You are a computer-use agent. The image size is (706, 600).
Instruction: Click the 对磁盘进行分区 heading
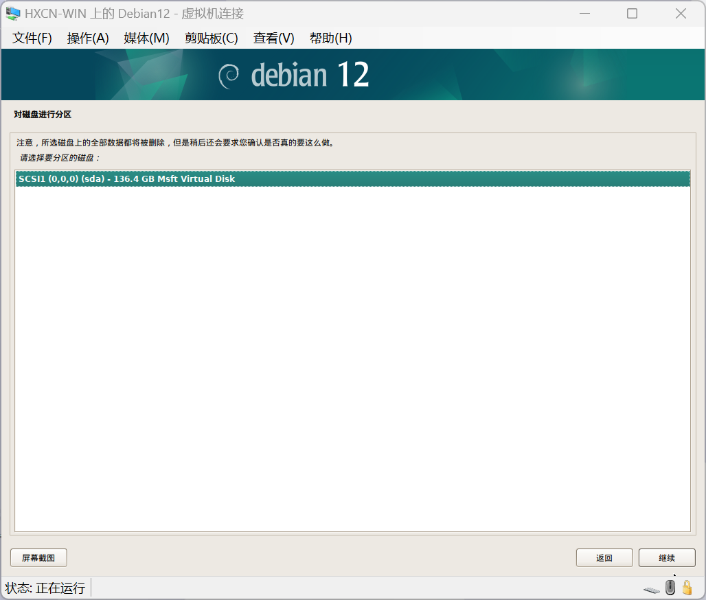(x=43, y=115)
